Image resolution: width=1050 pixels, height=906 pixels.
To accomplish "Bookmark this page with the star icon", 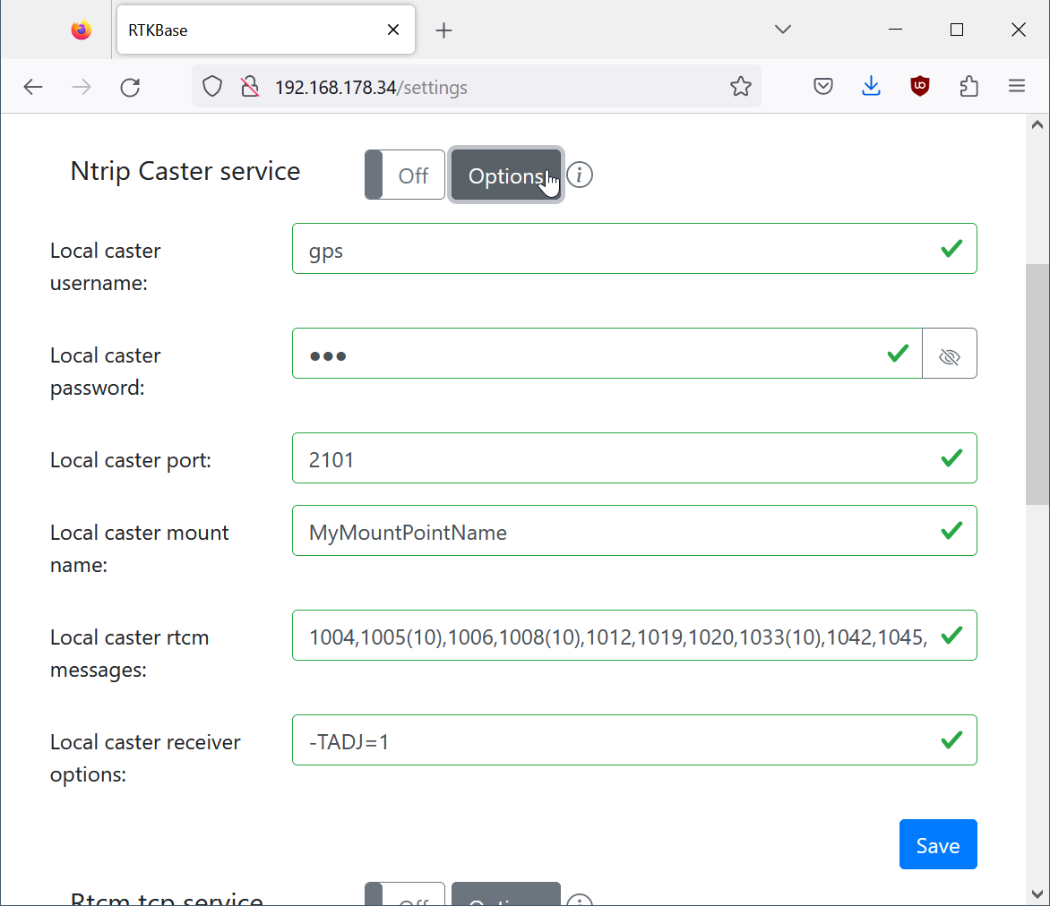I will 740,87.
